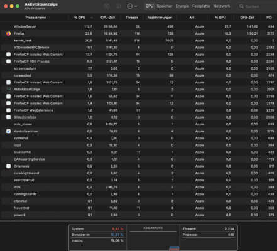
Task: Click the FirefoxCP RDD Process icon
Action: [8, 61]
